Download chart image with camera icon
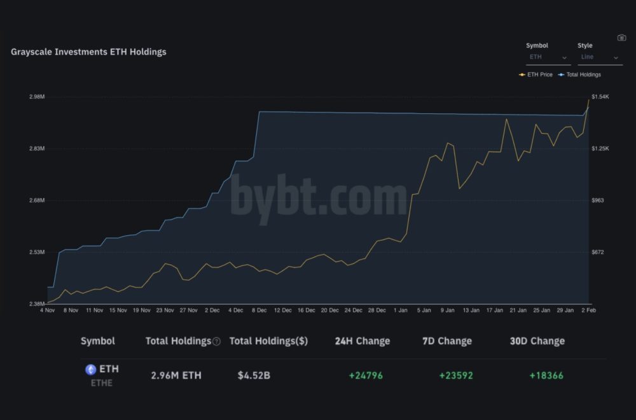This screenshot has height=420, width=636. (x=621, y=38)
